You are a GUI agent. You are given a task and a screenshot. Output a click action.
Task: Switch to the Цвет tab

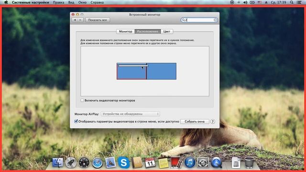click(167, 32)
